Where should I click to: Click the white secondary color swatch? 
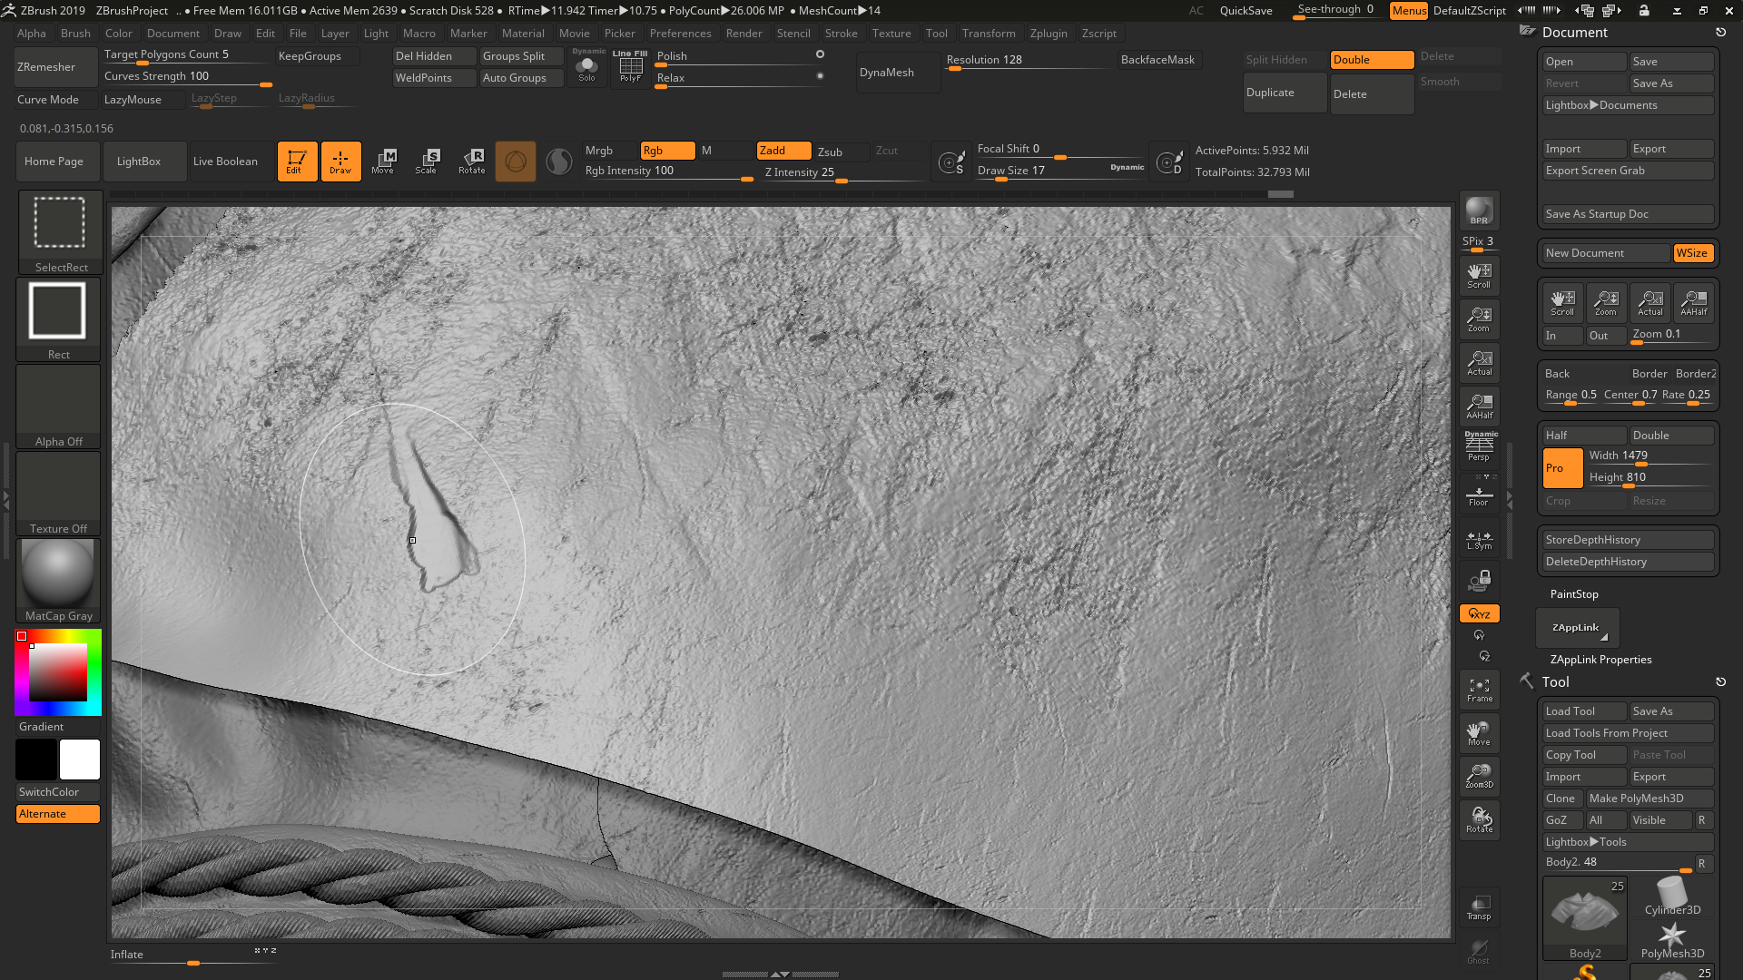80,759
